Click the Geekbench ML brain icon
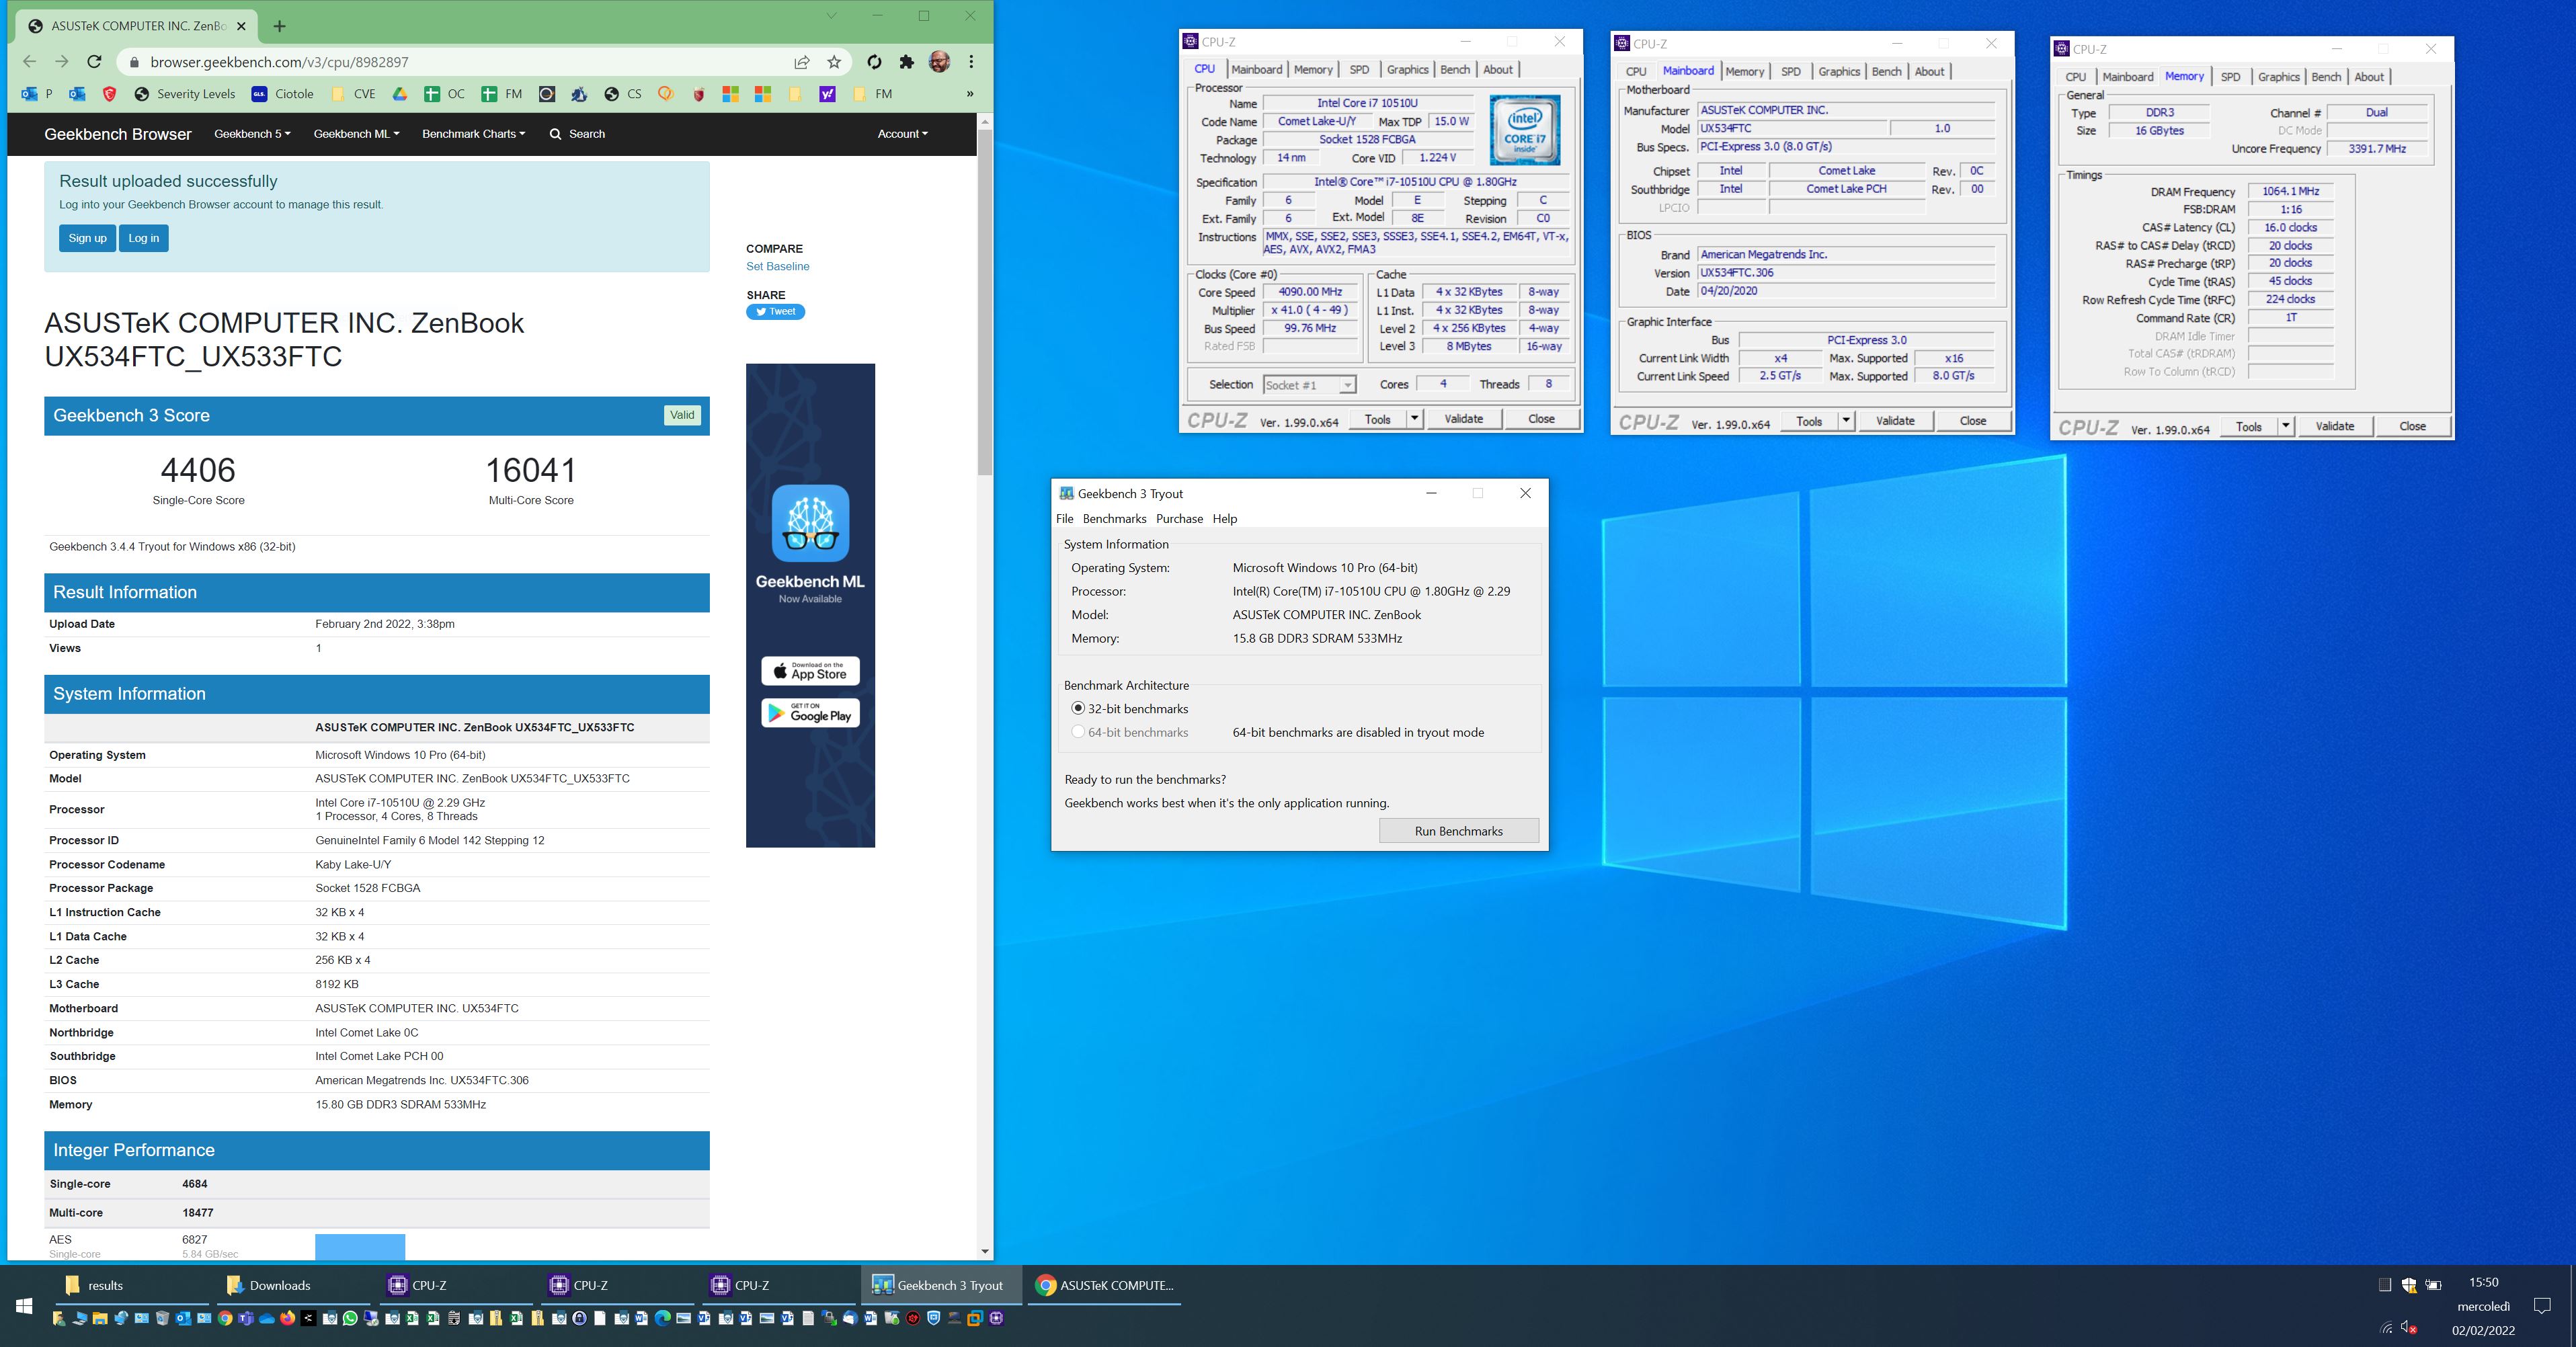2576x1347 pixels. (x=810, y=523)
